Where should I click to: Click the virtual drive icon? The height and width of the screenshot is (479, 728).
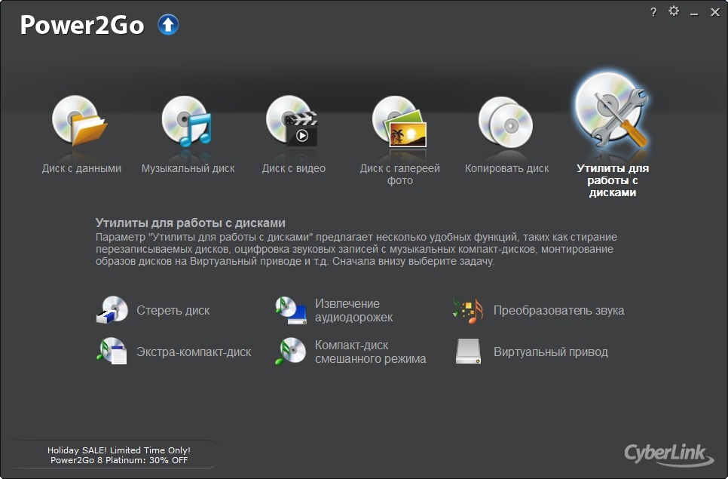[468, 352]
